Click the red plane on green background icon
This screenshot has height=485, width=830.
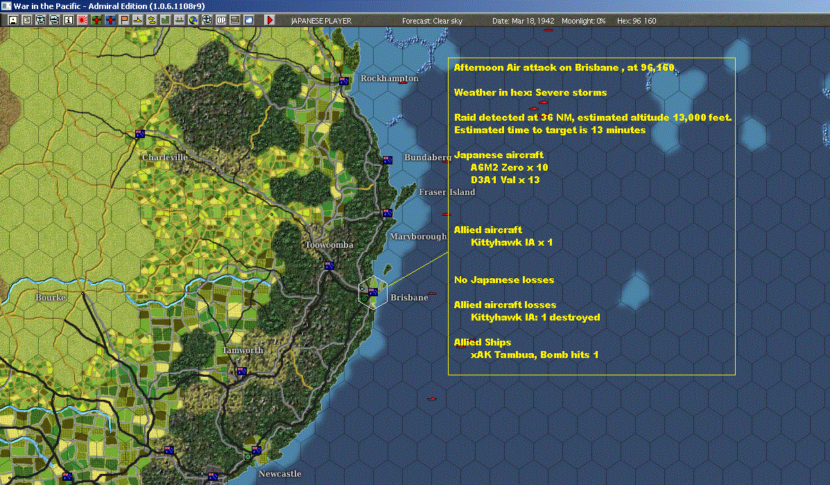click(x=96, y=20)
